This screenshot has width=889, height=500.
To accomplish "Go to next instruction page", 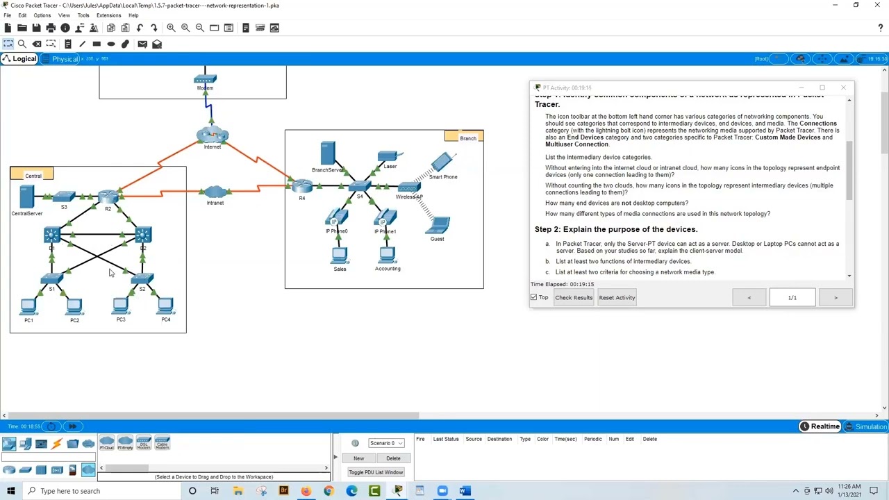I will point(836,297).
